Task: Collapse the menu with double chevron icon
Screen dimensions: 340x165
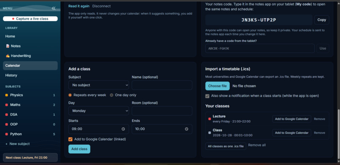Action: pos(54,8)
